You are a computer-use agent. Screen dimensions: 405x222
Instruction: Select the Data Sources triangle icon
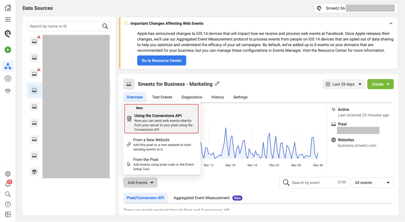(x=8, y=66)
